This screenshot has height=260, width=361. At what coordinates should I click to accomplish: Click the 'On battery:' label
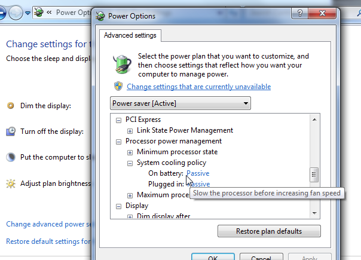pyautogui.click(x=166, y=173)
